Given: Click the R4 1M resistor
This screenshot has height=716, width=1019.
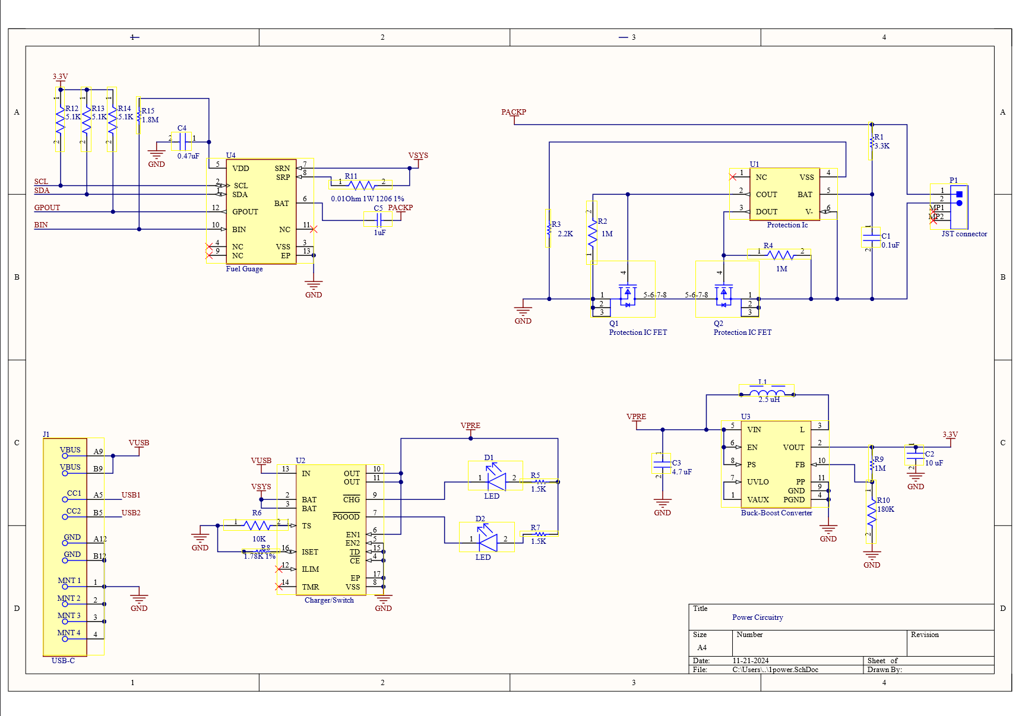Looking at the screenshot, I should [780, 255].
